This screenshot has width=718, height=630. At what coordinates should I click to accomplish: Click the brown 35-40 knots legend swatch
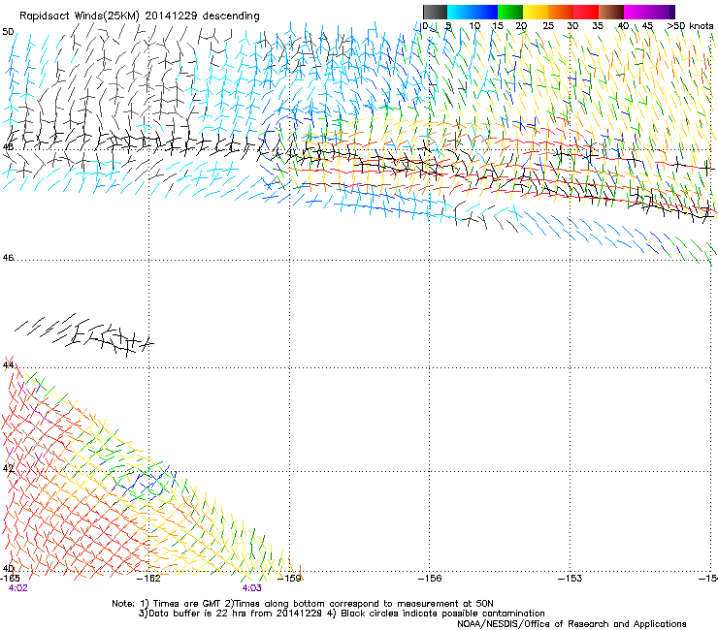611,12
